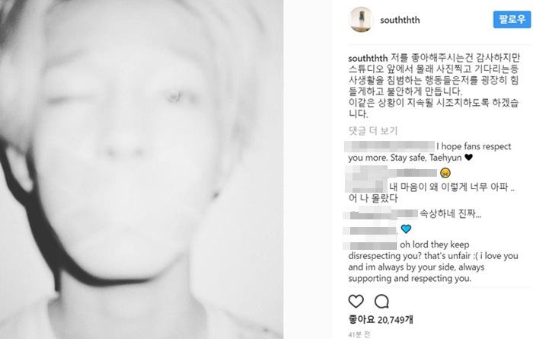Load more comments via 댓글 더 보기

click(373, 130)
